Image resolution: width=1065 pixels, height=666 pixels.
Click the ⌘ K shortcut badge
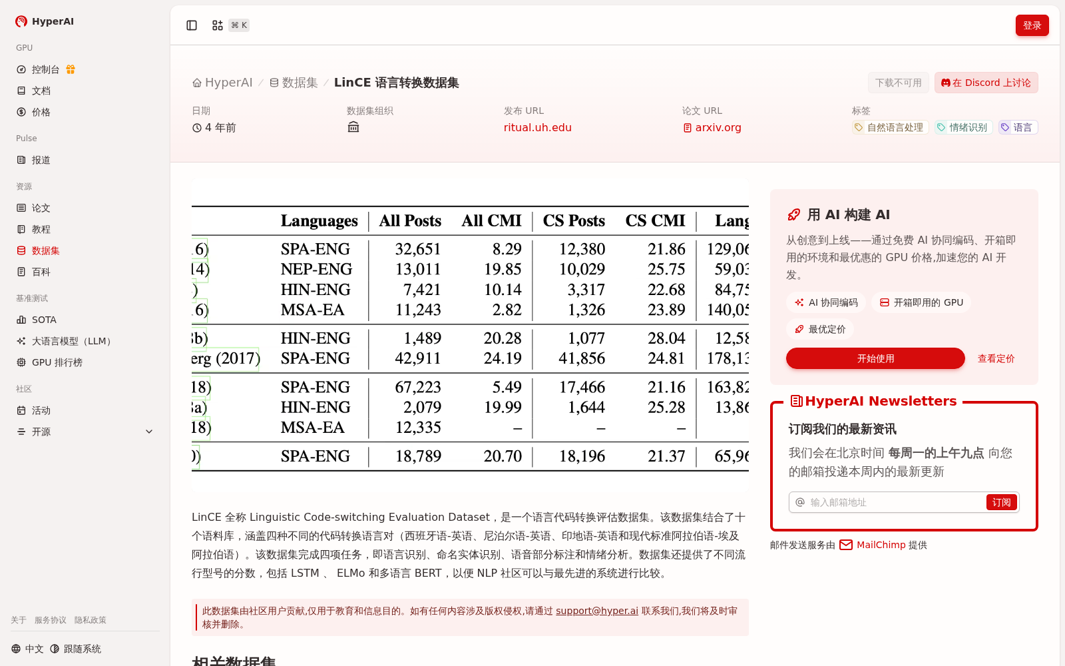point(239,25)
